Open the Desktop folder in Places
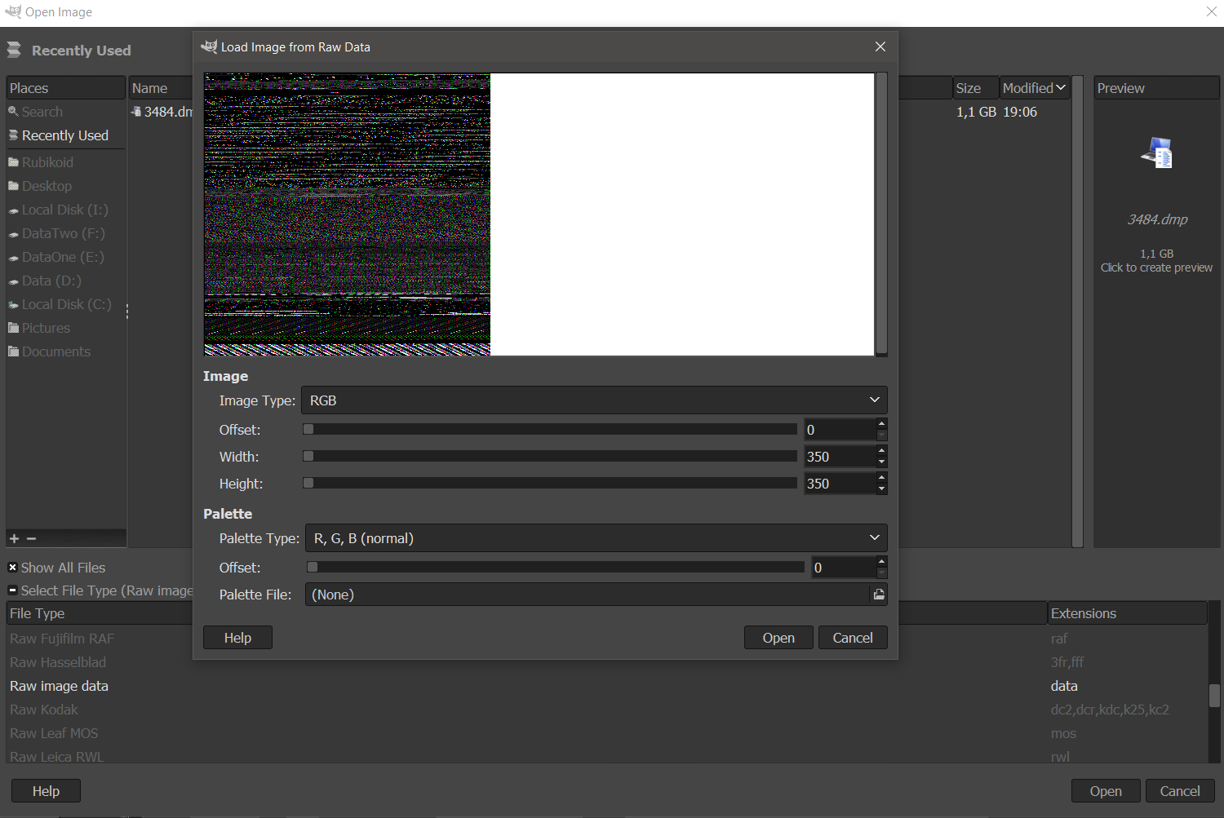This screenshot has height=818, width=1224. click(47, 186)
